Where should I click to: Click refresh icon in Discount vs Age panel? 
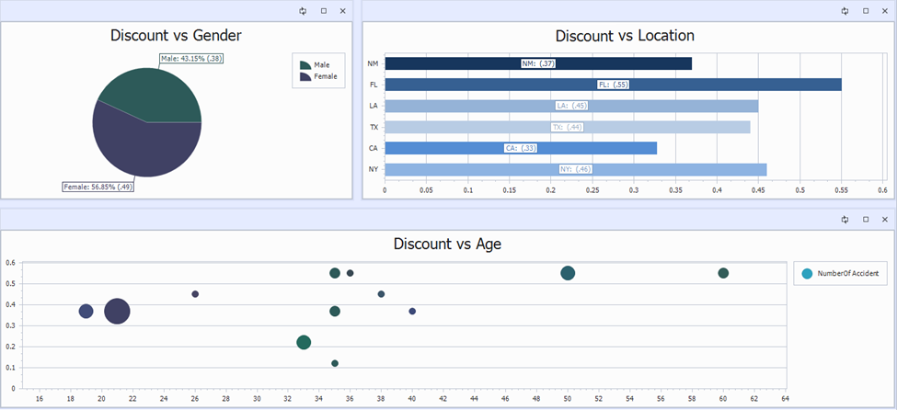point(845,220)
